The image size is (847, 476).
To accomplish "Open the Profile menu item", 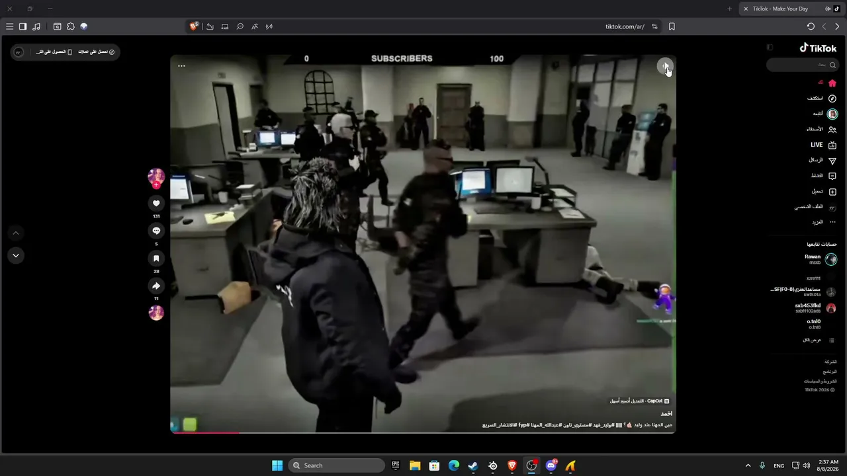I will (x=815, y=207).
